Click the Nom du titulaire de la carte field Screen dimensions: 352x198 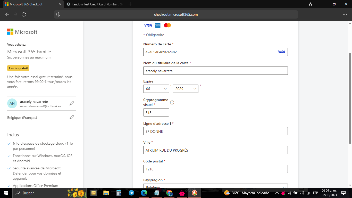pyautogui.click(x=215, y=71)
